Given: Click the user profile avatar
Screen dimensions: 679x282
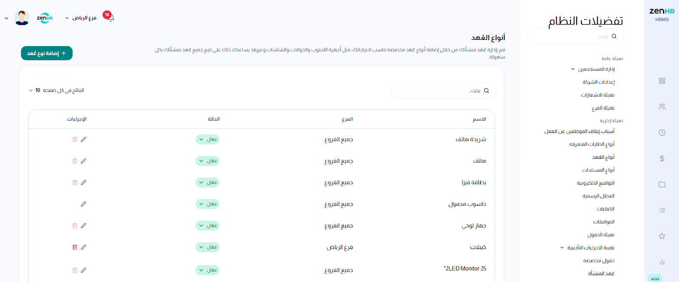Looking at the screenshot, I should point(22,18).
